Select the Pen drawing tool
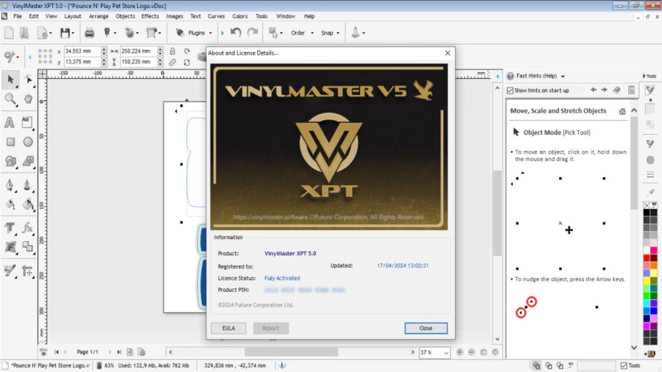 pos(10,185)
